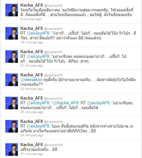Open avatar of the 34 minutes ago tweet
Image resolution: width=142 pixels, height=158 pixels.
coord(12,126)
